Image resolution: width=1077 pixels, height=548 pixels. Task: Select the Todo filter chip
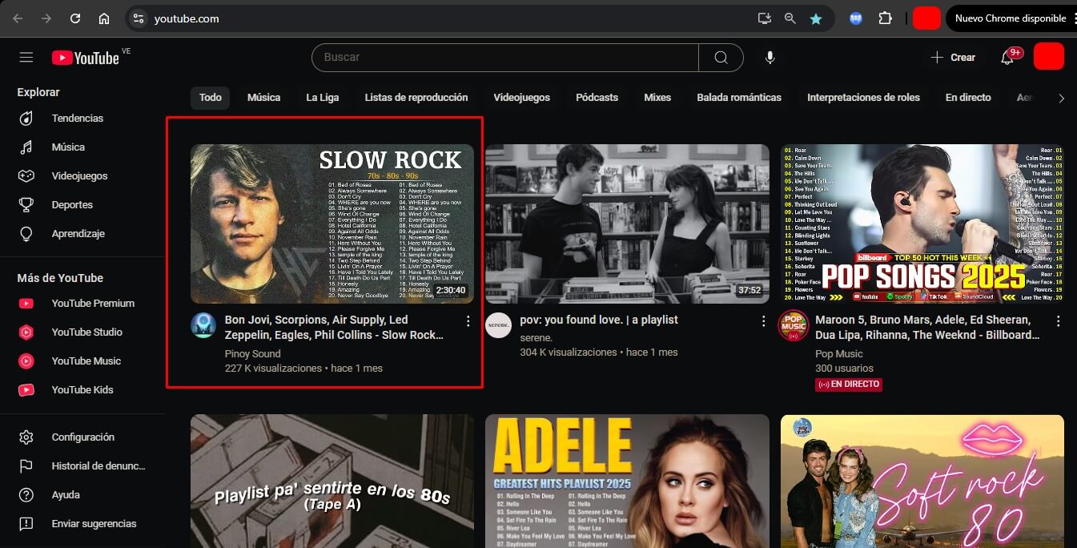211,98
